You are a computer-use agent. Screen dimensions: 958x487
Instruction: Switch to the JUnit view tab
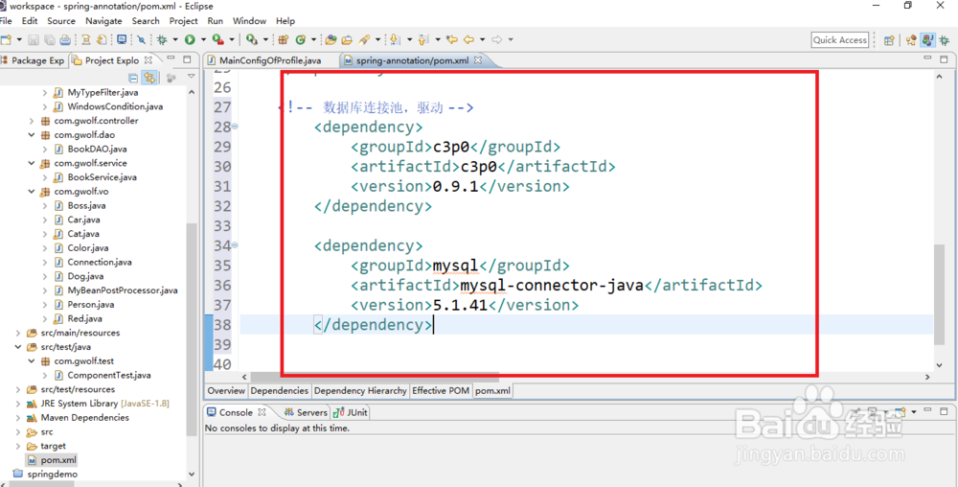point(351,412)
